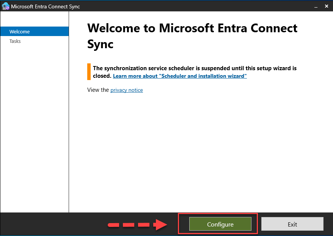Screen dimensions: 333x236
Task: Click the Welcome to Microsoft Entra Connect heading
Action: point(192,28)
